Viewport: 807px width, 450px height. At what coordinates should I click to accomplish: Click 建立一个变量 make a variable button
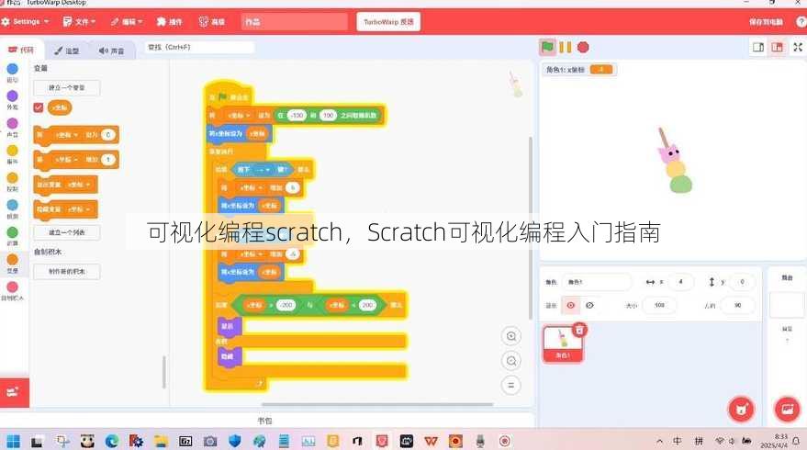[x=67, y=87]
